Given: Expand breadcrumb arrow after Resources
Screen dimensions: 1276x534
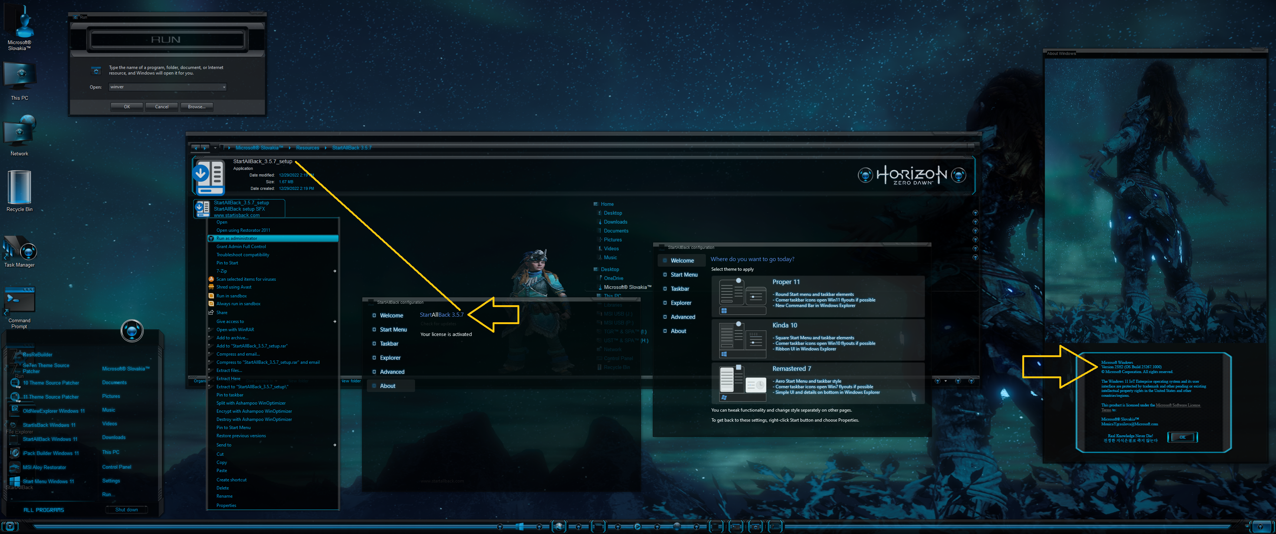Looking at the screenshot, I should (325, 148).
